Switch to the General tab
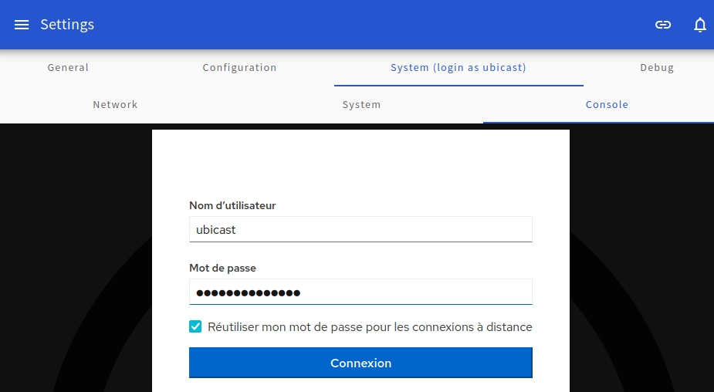This screenshot has height=392, width=714. point(68,67)
